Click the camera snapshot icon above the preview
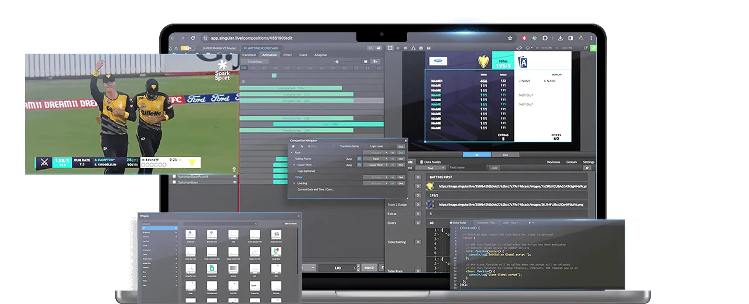749x304 pixels. pyautogui.click(x=421, y=48)
